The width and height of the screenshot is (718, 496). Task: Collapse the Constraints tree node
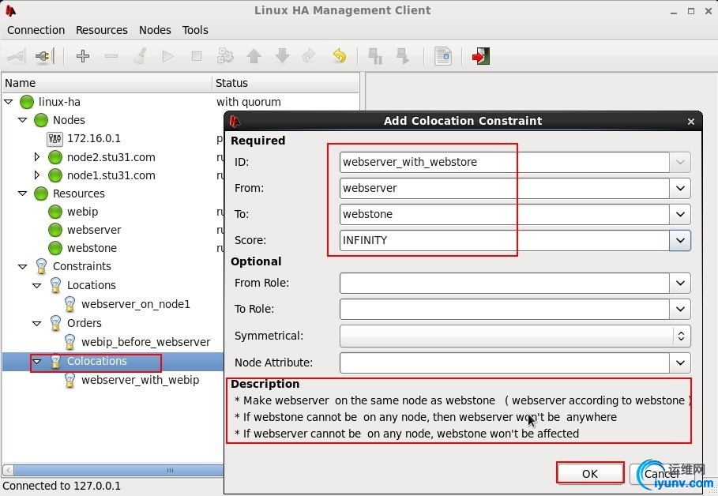(23, 266)
